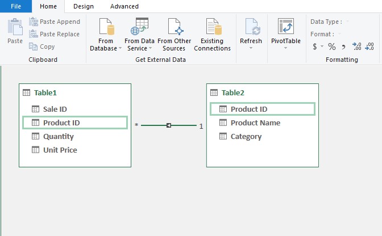Click the column icon beside Category
382x236 pixels.
coord(223,136)
